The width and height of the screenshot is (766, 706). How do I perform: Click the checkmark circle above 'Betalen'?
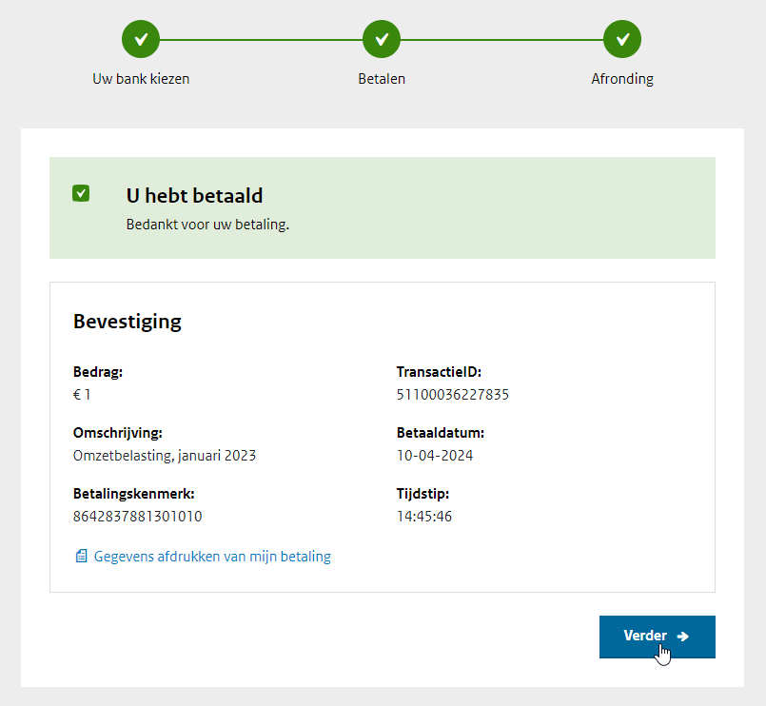pyautogui.click(x=382, y=39)
